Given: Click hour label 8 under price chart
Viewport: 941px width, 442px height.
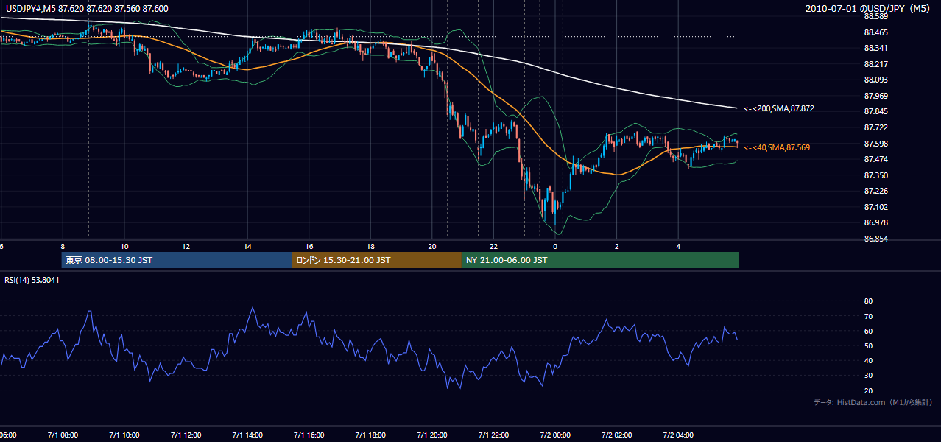Looking at the screenshot, I should click(x=63, y=247).
